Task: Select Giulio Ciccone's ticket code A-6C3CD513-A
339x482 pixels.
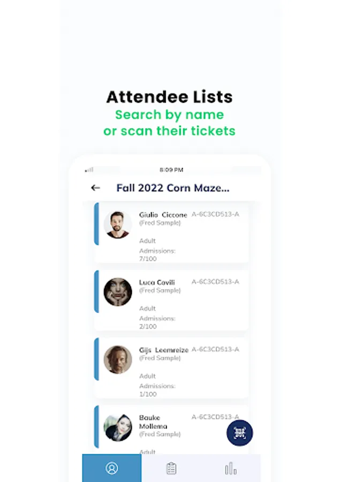Action: click(215, 214)
